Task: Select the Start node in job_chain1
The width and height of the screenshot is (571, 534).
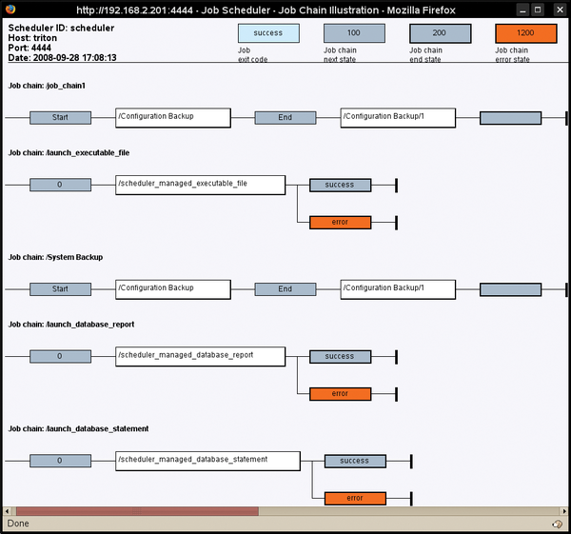Action: (61, 118)
